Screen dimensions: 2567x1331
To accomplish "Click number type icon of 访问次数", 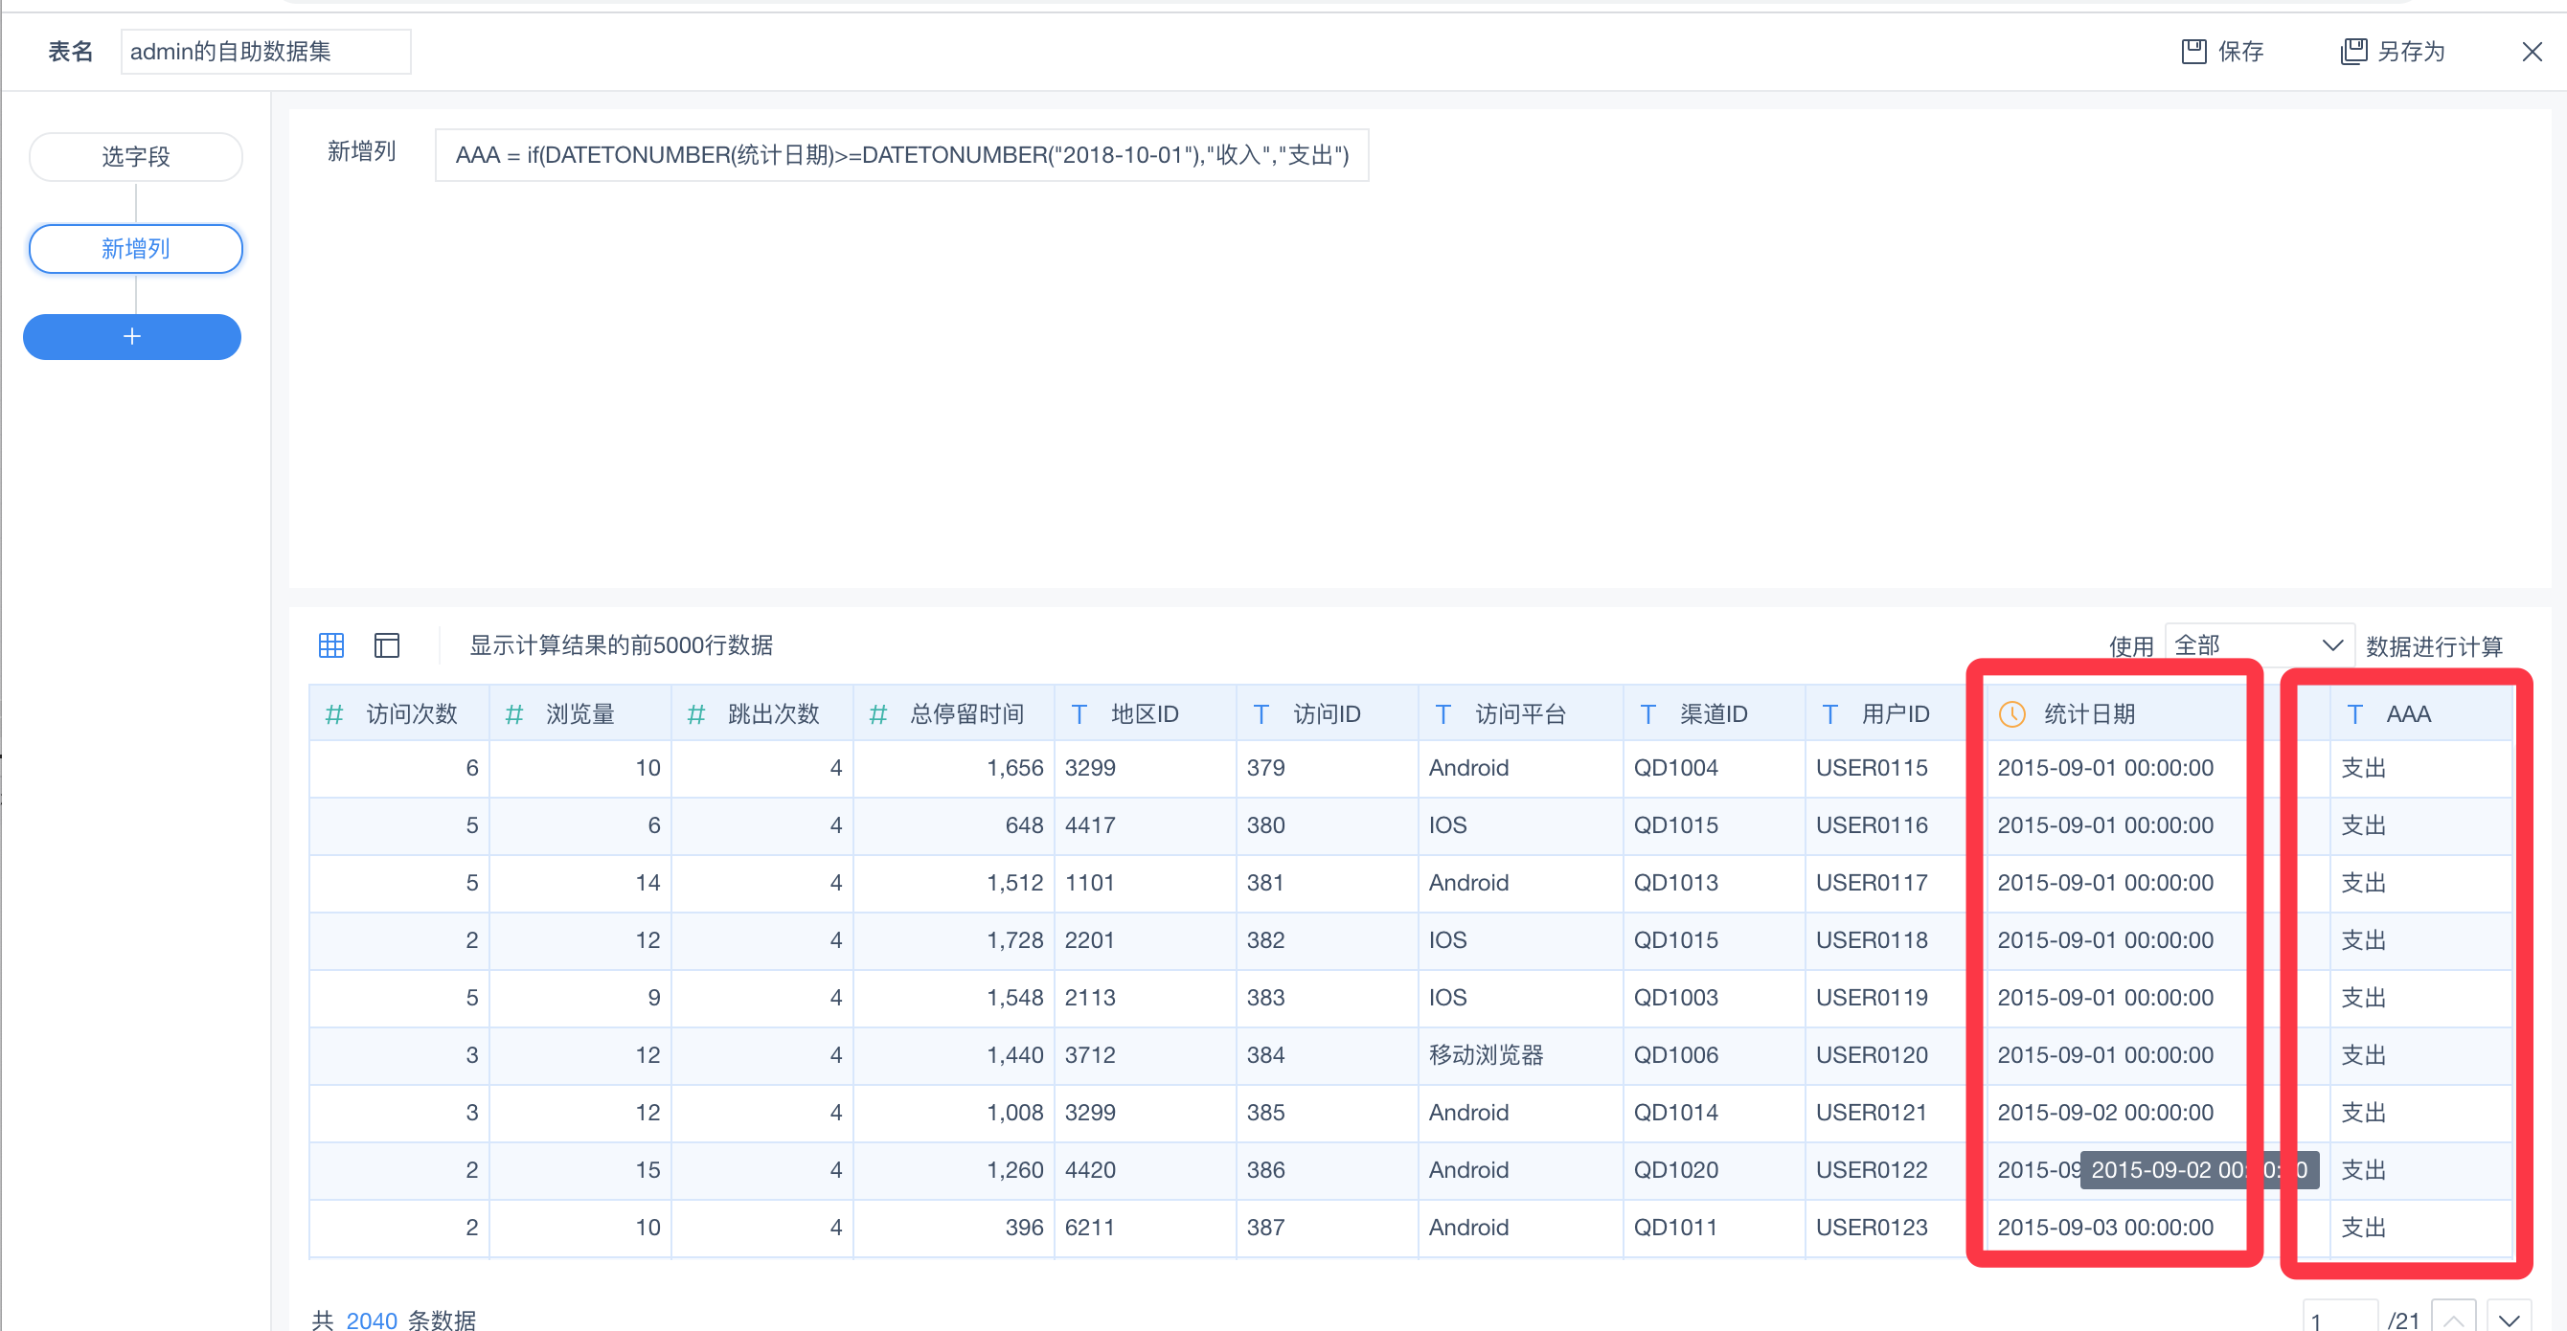I will [x=334, y=714].
